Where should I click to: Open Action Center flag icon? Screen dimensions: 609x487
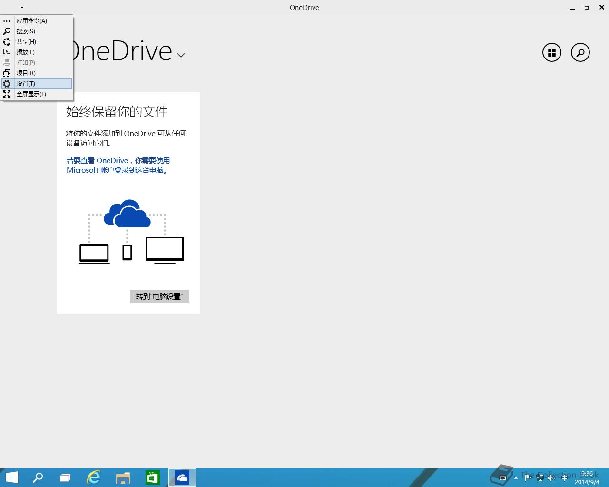[528, 478]
